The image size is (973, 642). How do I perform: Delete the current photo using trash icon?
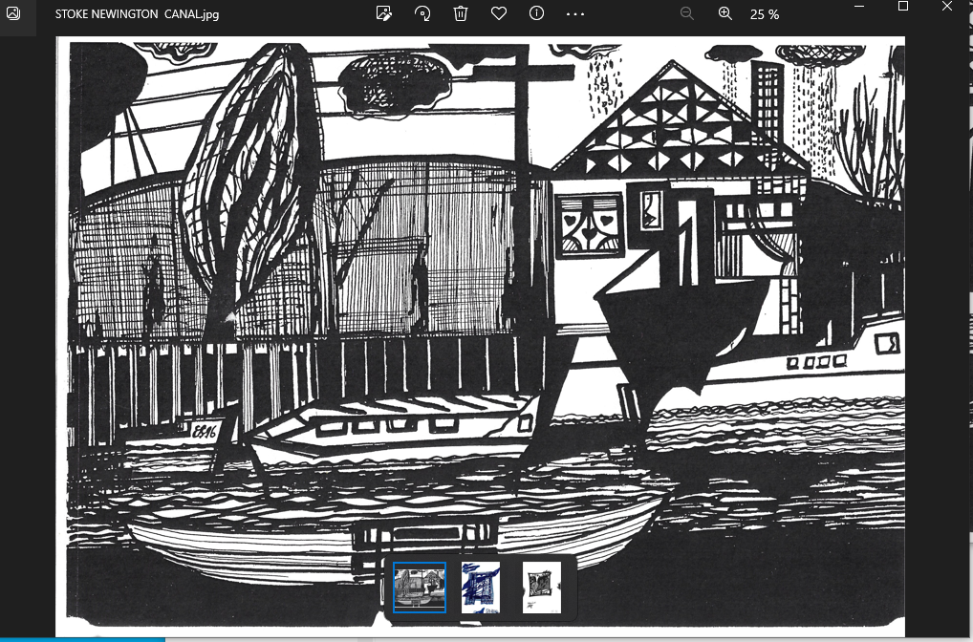(x=461, y=13)
